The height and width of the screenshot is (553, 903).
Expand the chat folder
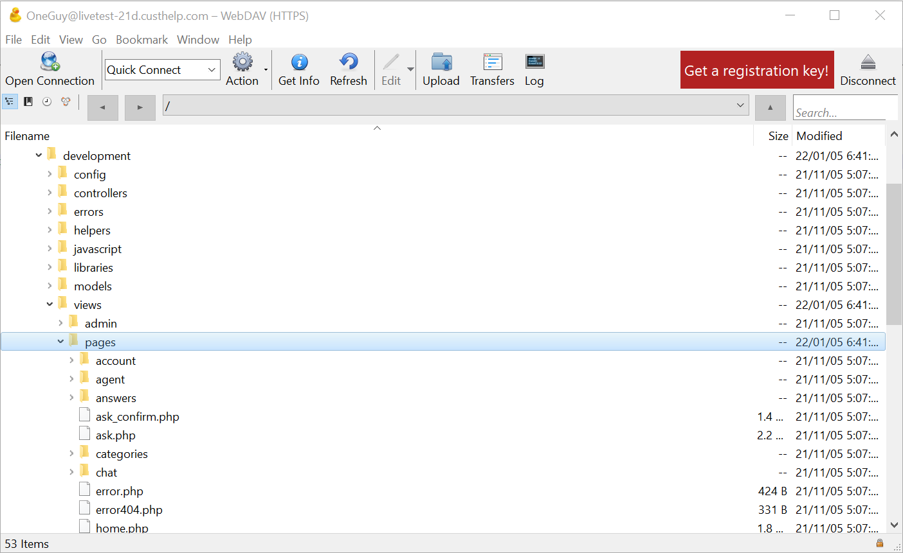pos(71,471)
